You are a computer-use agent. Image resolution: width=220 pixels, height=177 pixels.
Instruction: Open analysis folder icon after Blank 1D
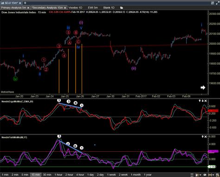pyautogui.click(x=122, y=7)
